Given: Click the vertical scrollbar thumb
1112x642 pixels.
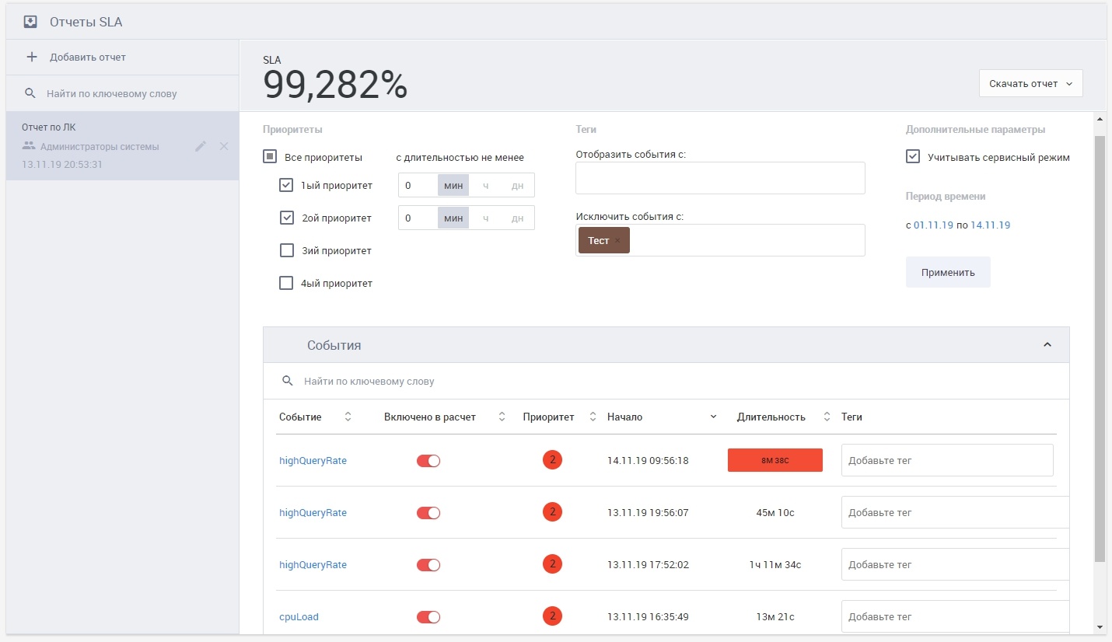Looking at the screenshot, I should pyautogui.click(x=1100, y=348).
